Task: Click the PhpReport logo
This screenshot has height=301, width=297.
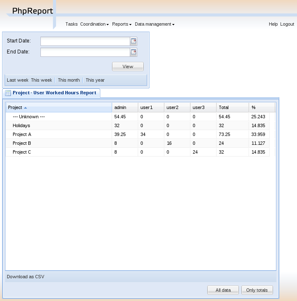Action: (32, 11)
